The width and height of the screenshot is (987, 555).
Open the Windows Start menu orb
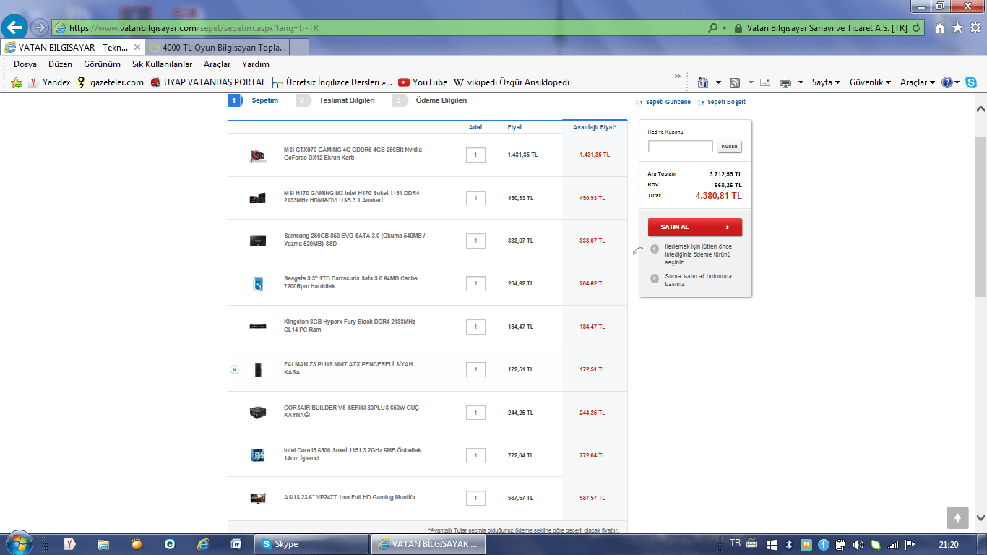pyautogui.click(x=19, y=543)
